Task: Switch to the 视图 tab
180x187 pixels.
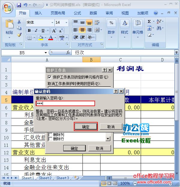Action: tap(125, 13)
